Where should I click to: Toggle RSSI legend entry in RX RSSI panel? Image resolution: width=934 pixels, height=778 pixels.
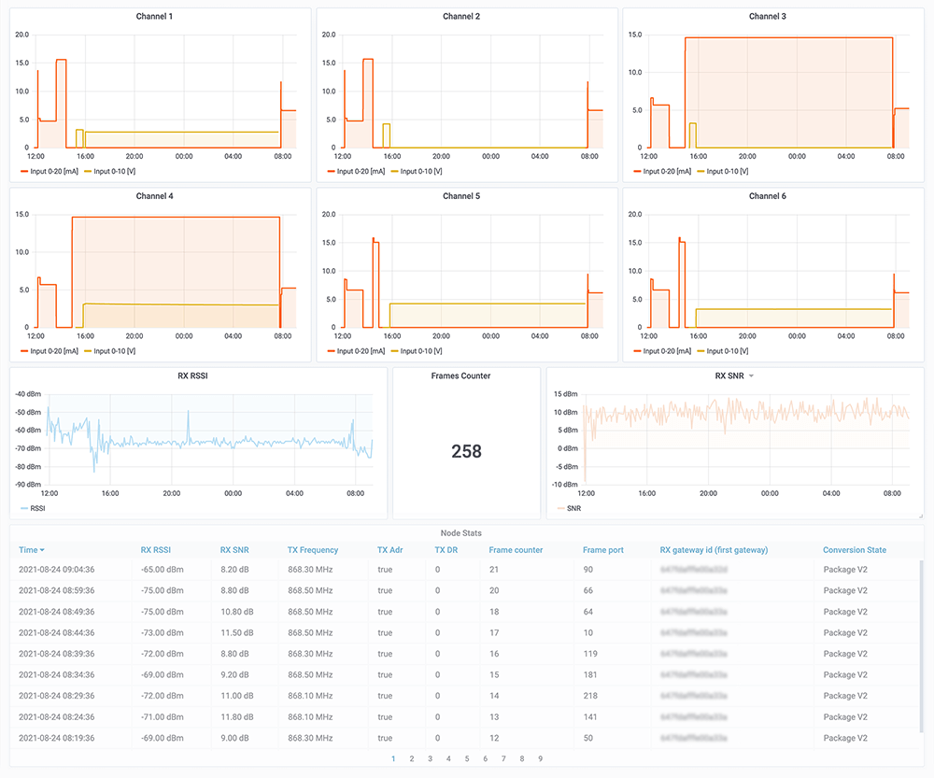pos(33,509)
